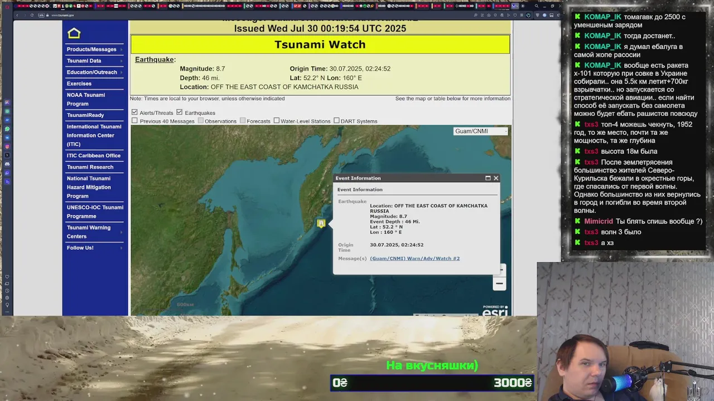Open VK in browser sidebar

[7, 138]
